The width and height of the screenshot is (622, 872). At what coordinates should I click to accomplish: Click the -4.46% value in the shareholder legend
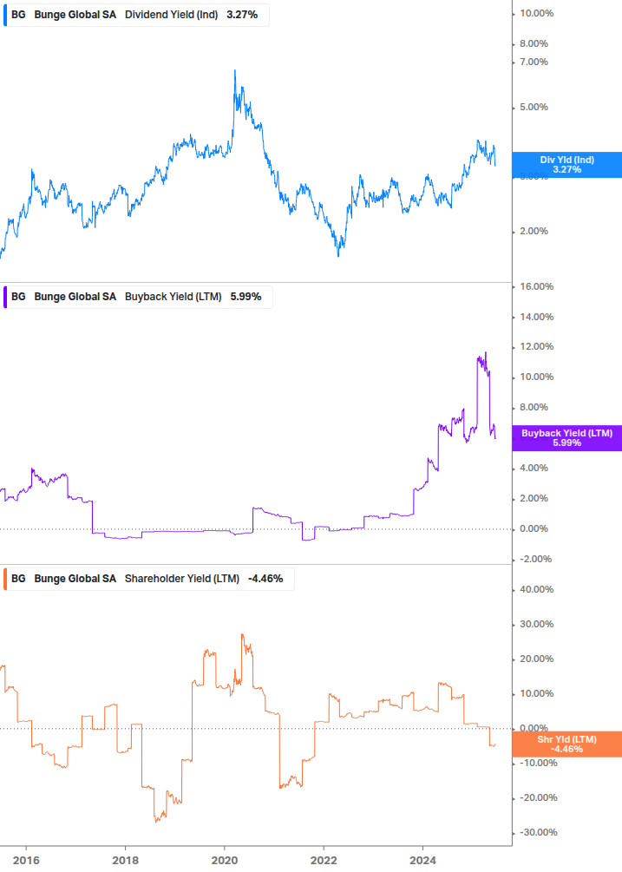265,579
